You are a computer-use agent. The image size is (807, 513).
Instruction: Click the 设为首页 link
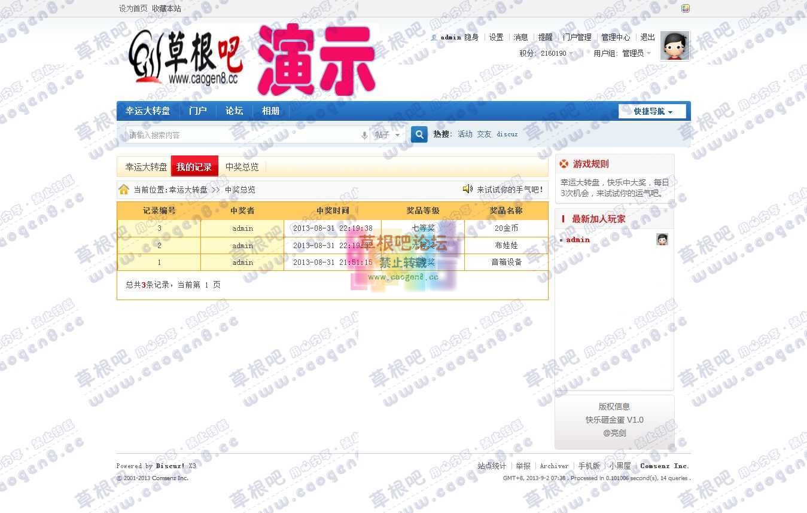pos(133,8)
